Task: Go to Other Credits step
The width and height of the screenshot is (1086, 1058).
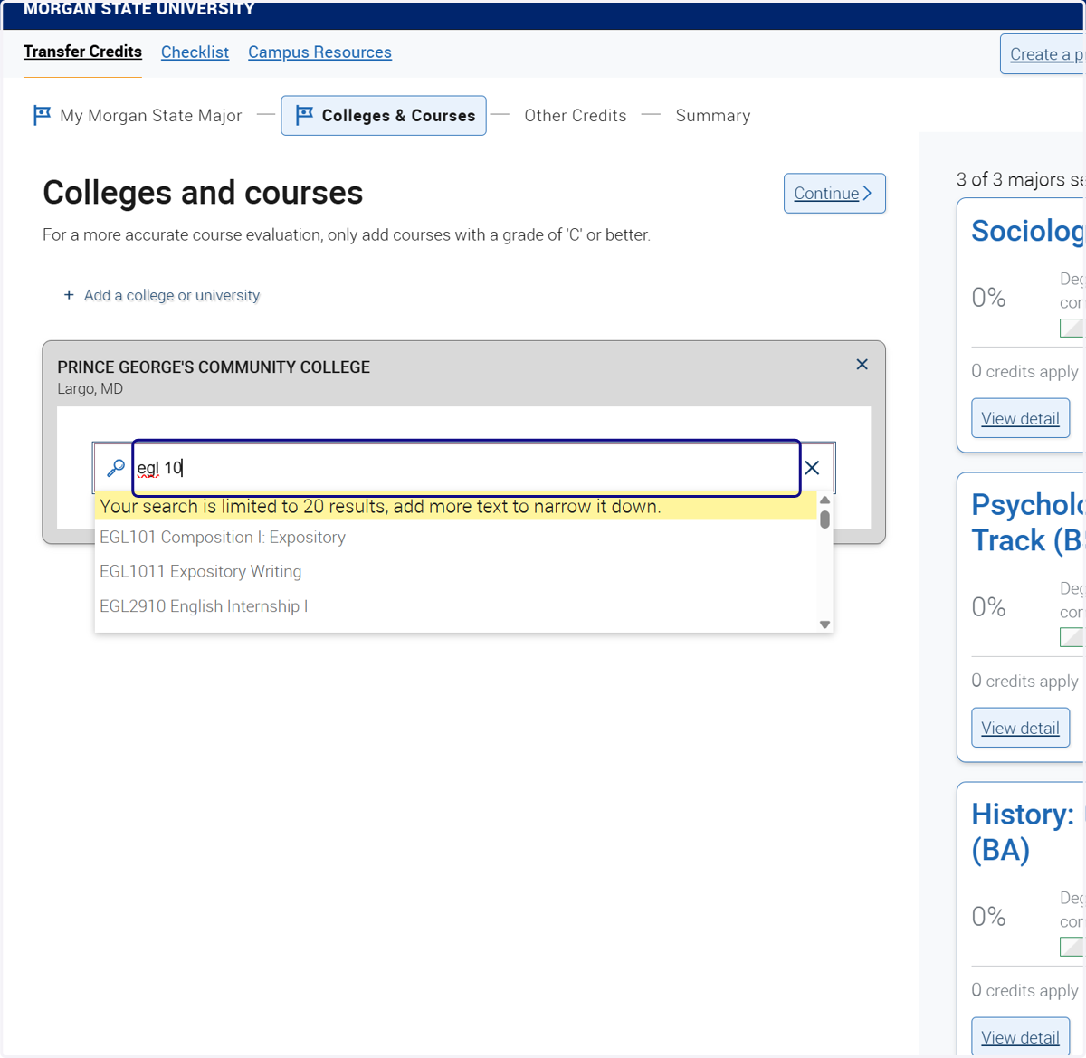Action: click(x=576, y=115)
